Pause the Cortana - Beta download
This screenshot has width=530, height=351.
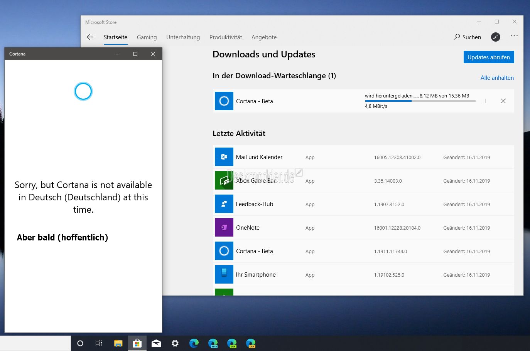485,101
